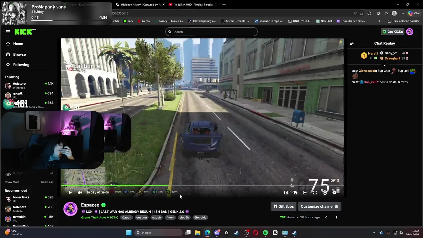
Task: Open gymskin recommended channel
Action: click(x=29, y=218)
